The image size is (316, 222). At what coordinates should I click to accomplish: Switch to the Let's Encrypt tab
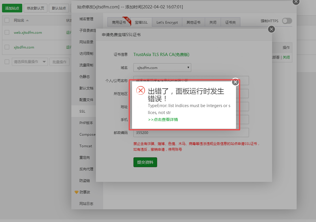[167, 22]
